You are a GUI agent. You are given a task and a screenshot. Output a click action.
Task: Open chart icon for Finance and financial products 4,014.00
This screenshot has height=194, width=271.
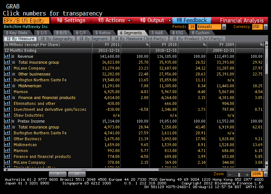pyautogui.click(x=7, y=97)
